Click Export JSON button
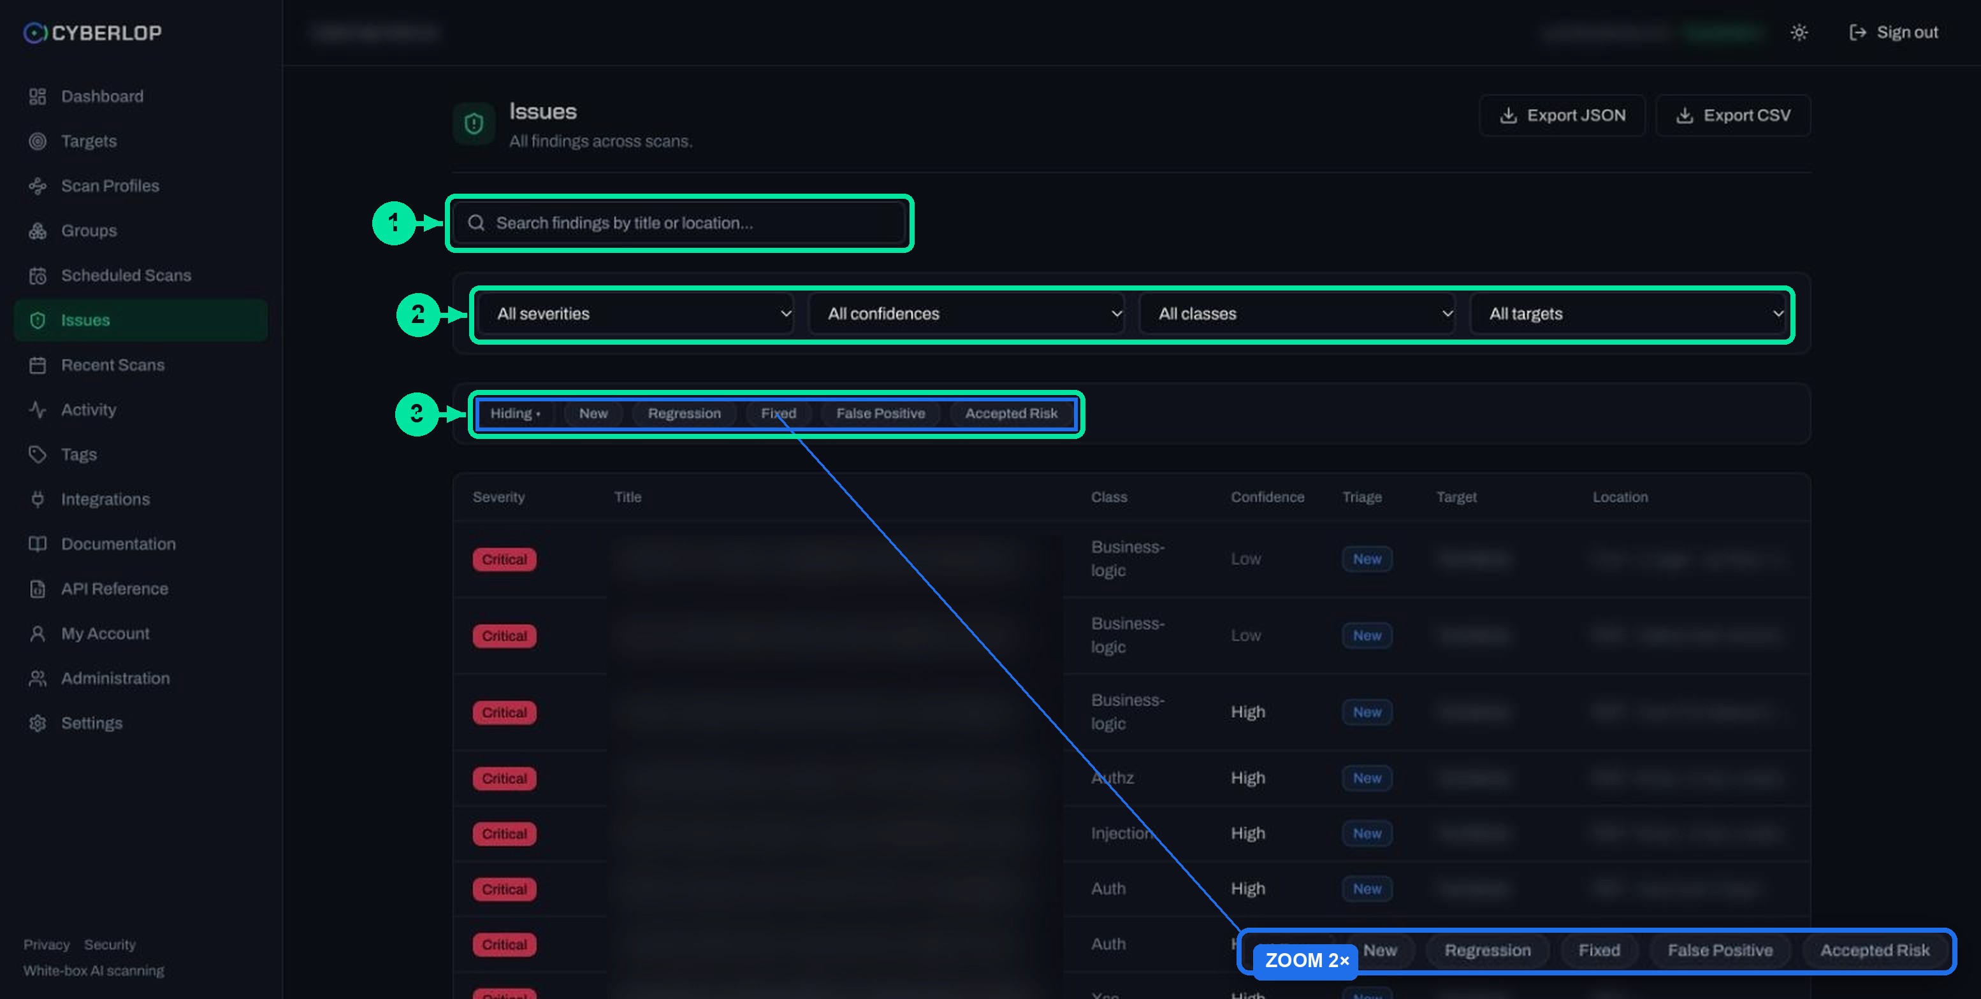1981x999 pixels. pos(1562,115)
